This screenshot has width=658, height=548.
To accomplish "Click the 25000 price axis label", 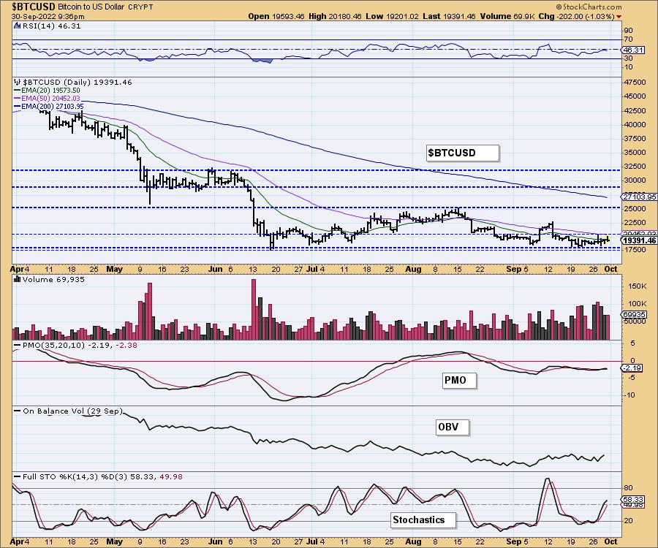I will click(635, 208).
